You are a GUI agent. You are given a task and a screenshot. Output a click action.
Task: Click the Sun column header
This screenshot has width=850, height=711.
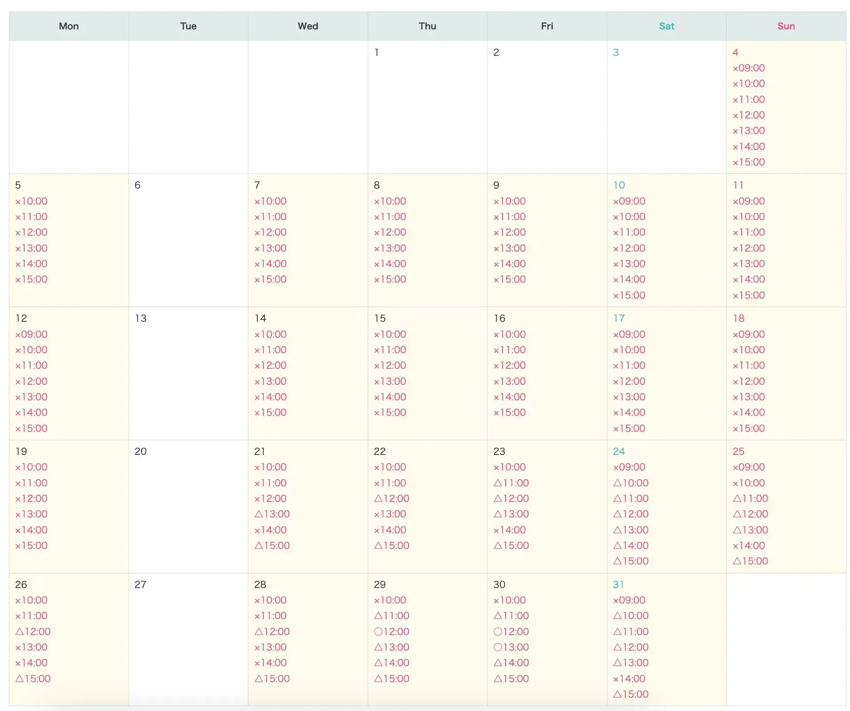(786, 26)
